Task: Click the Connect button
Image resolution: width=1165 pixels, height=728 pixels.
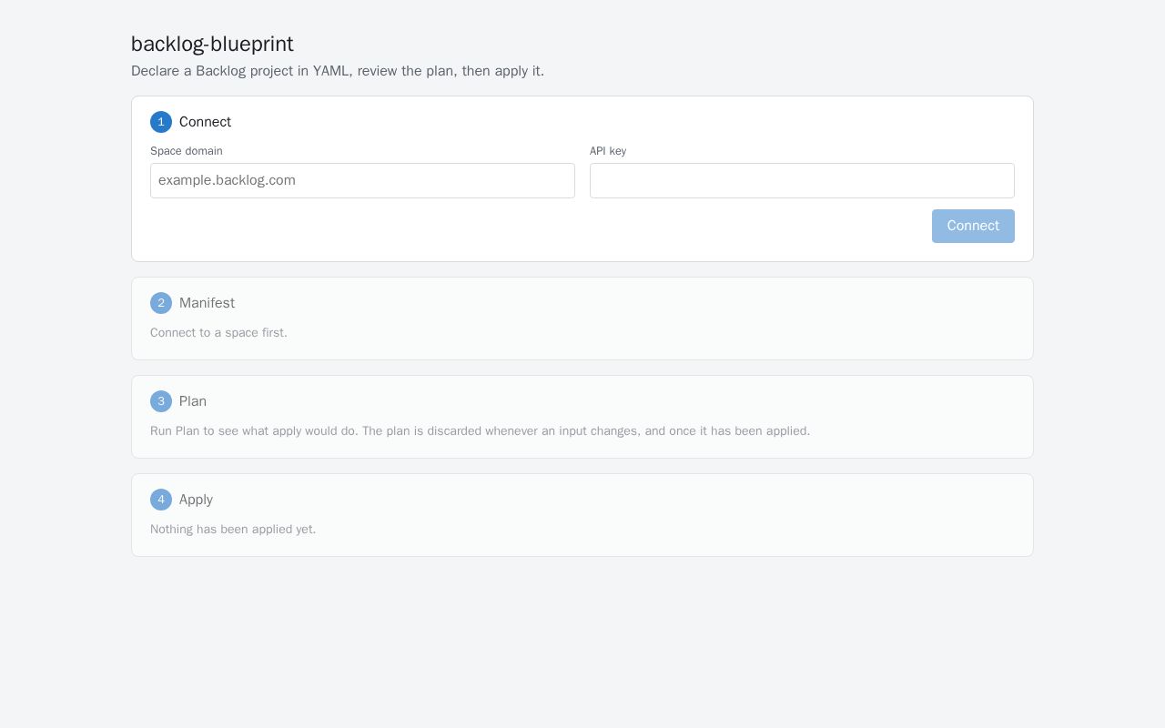Action: pyautogui.click(x=973, y=226)
